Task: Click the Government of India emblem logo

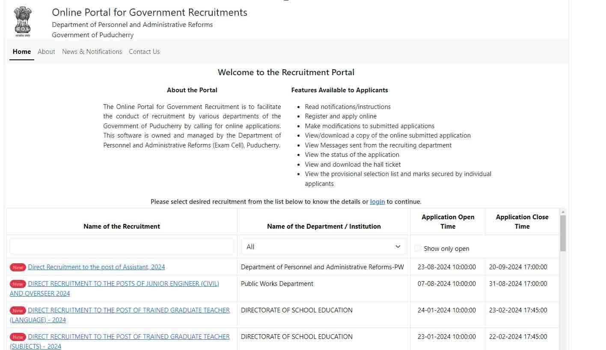Action: click(x=23, y=22)
